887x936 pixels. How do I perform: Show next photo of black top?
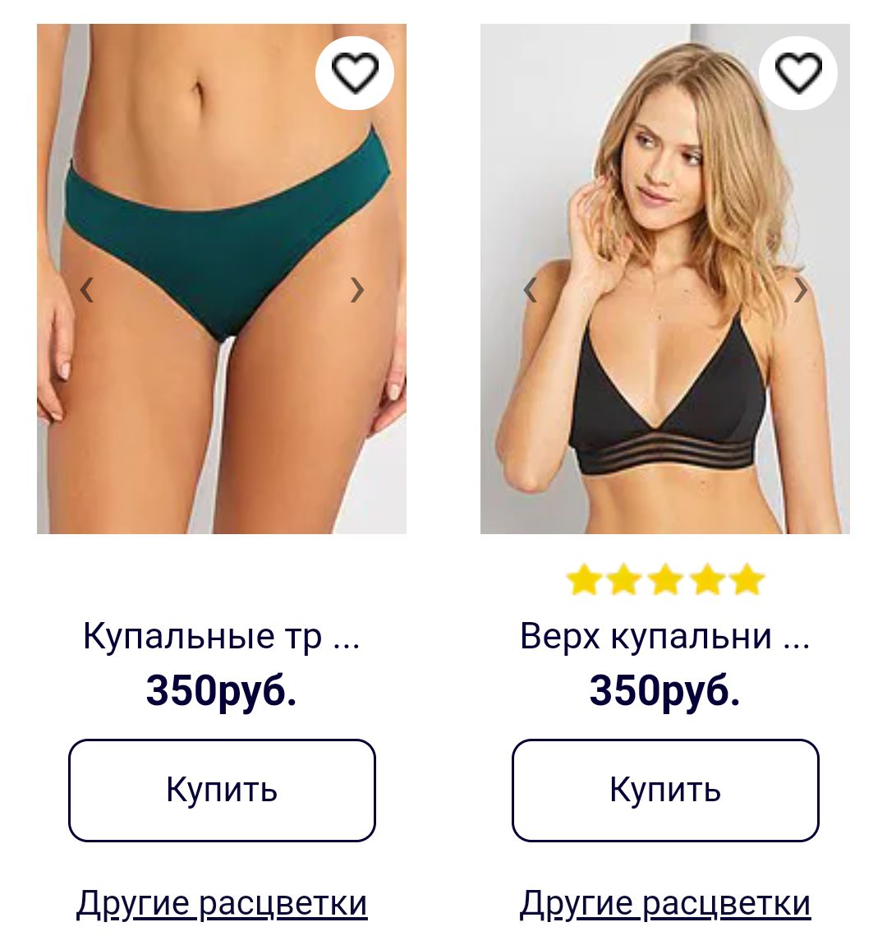pos(801,290)
